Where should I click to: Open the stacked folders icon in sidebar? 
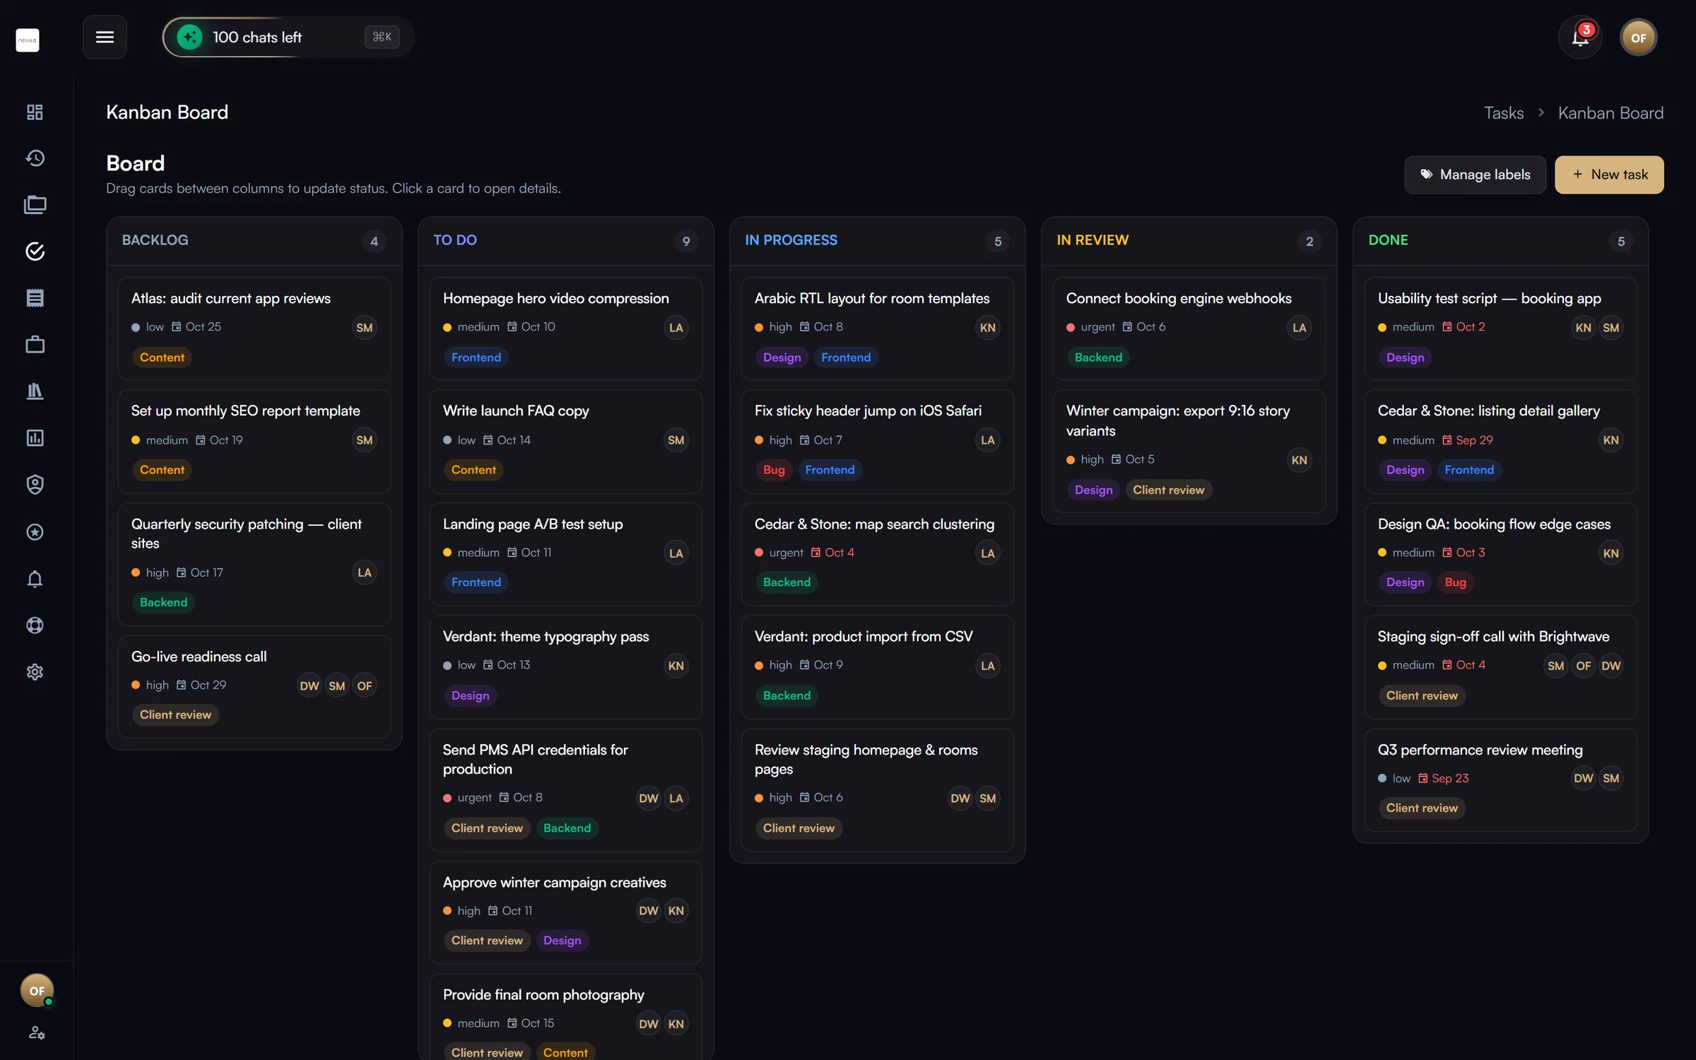click(x=35, y=205)
